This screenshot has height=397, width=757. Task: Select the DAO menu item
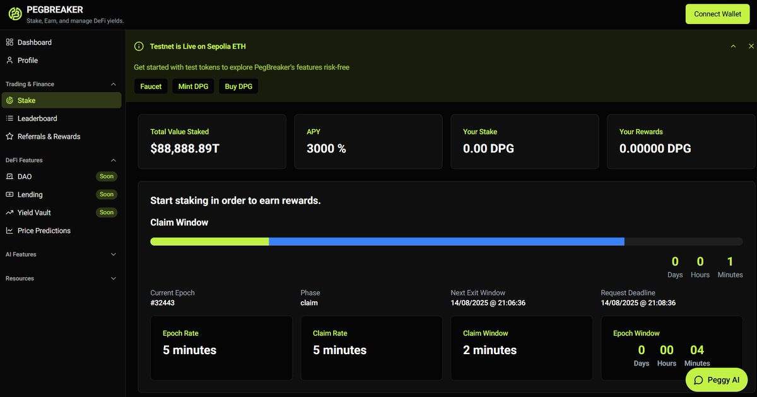tap(61, 176)
